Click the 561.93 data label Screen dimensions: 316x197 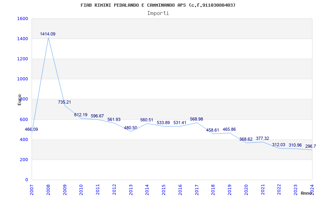click(x=114, y=119)
